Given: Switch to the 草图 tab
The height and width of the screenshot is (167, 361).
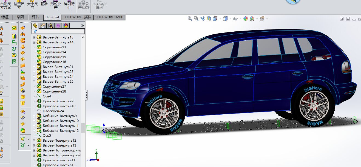Looking at the screenshot, I should pos(20,17).
